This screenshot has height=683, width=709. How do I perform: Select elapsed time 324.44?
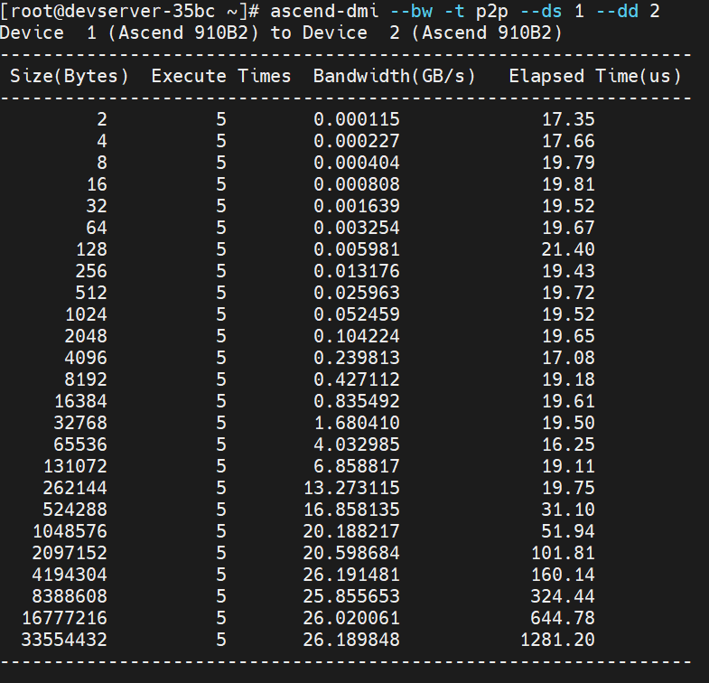[x=563, y=596]
